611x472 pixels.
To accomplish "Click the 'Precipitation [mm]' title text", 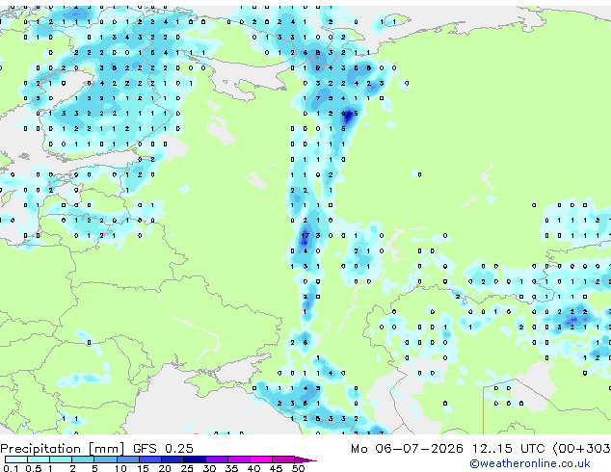I will (63, 449).
